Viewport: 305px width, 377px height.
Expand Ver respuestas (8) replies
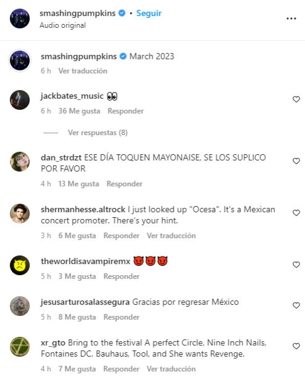[98, 133]
